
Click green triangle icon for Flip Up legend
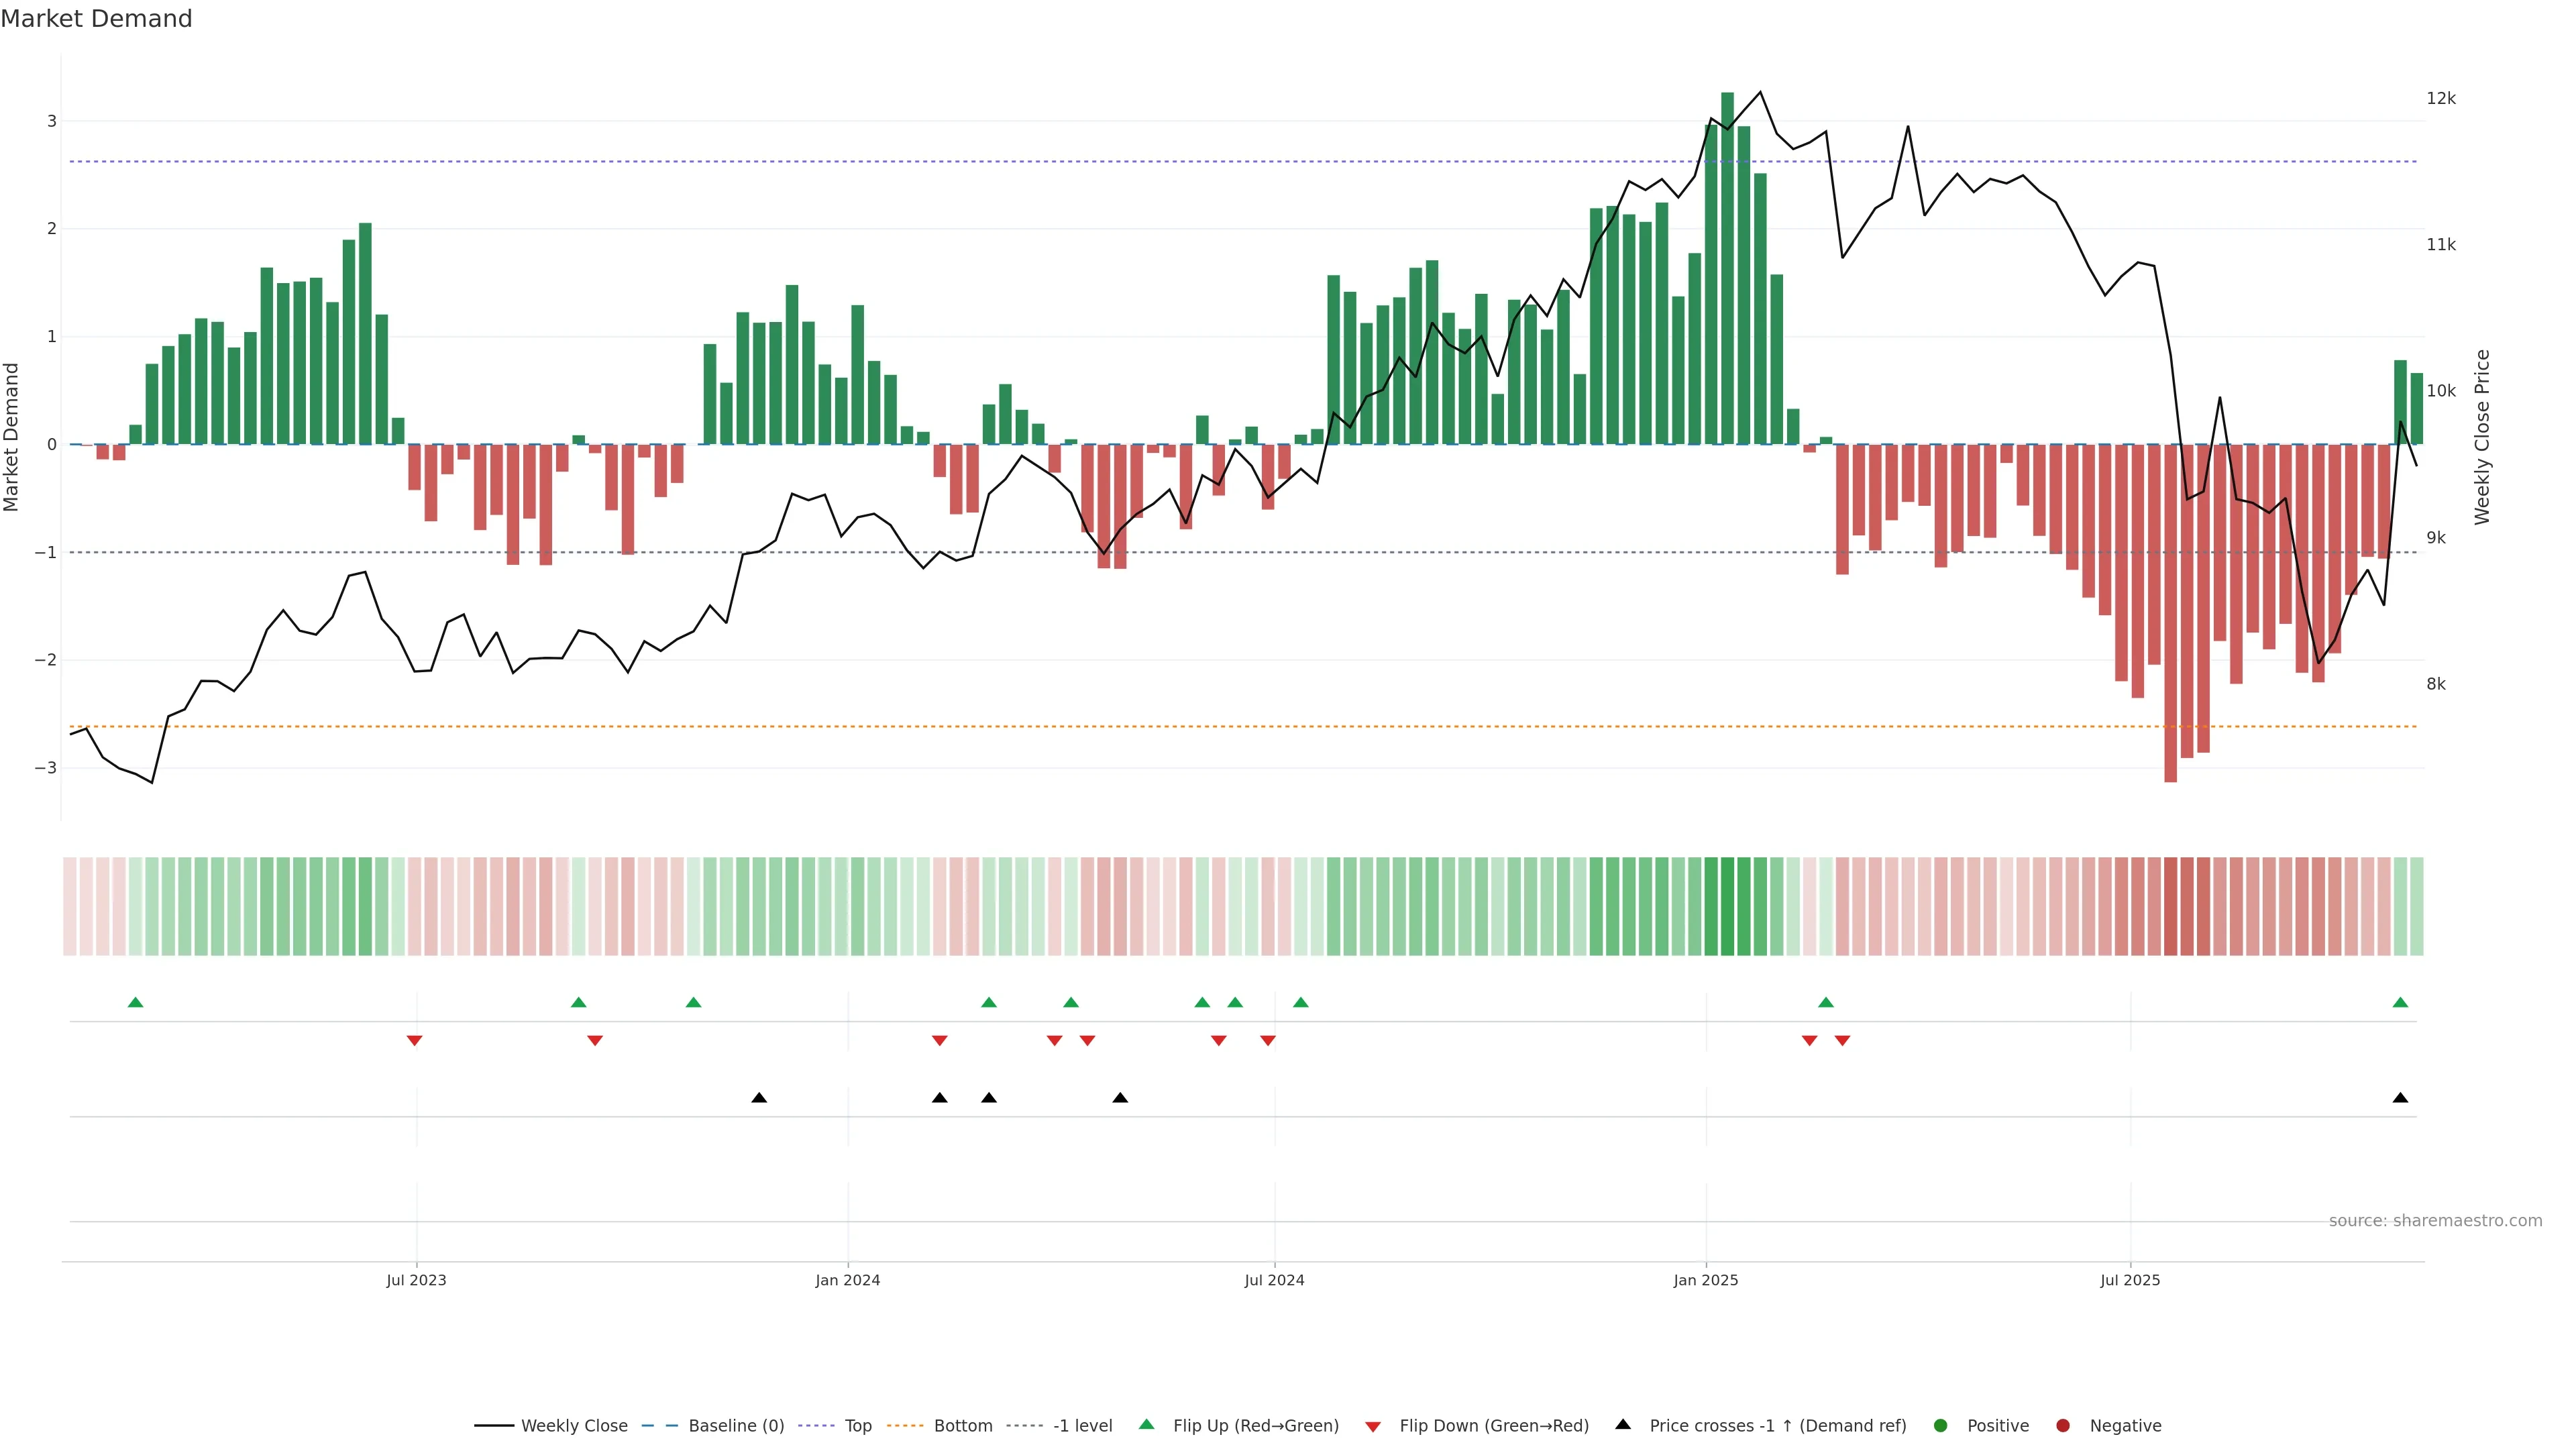click(1147, 1424)
